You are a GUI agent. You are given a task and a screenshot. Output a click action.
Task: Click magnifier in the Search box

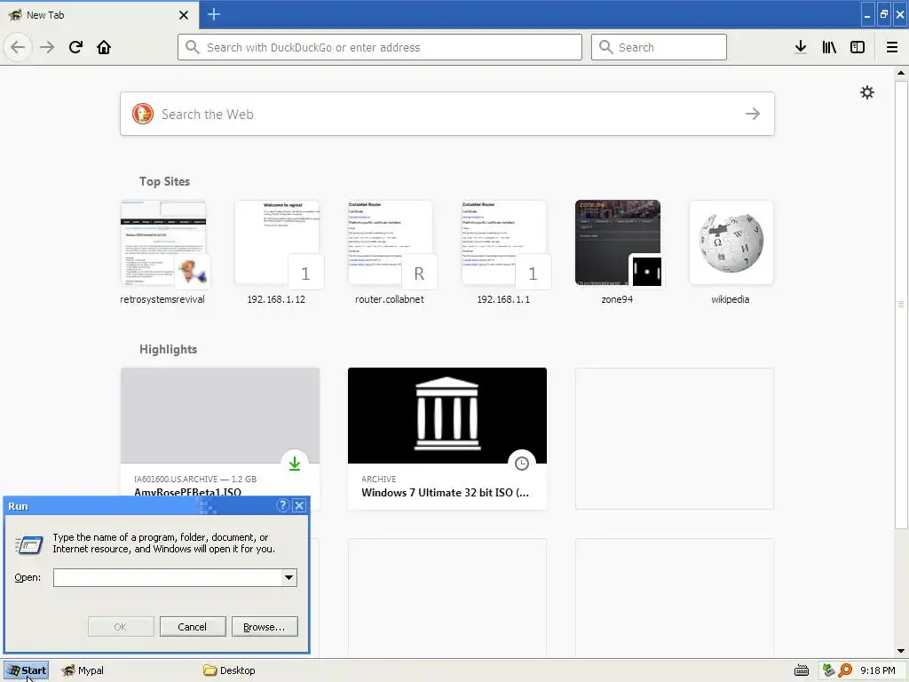coord(605,47)
